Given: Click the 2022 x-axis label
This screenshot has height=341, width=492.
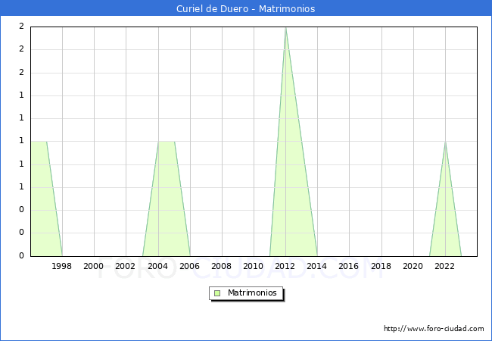Looking at the screenshot, I should coord(444,266).
